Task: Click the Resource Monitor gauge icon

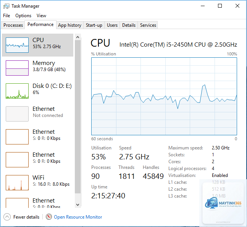Action: pyautogui.click(x=49, y=217)
